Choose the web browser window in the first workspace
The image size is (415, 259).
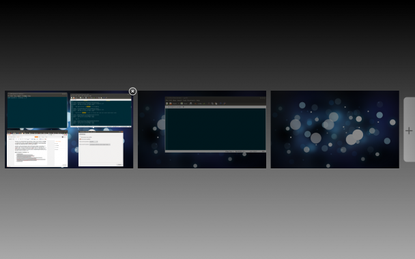pyautogui.click(x=38, y=149)
